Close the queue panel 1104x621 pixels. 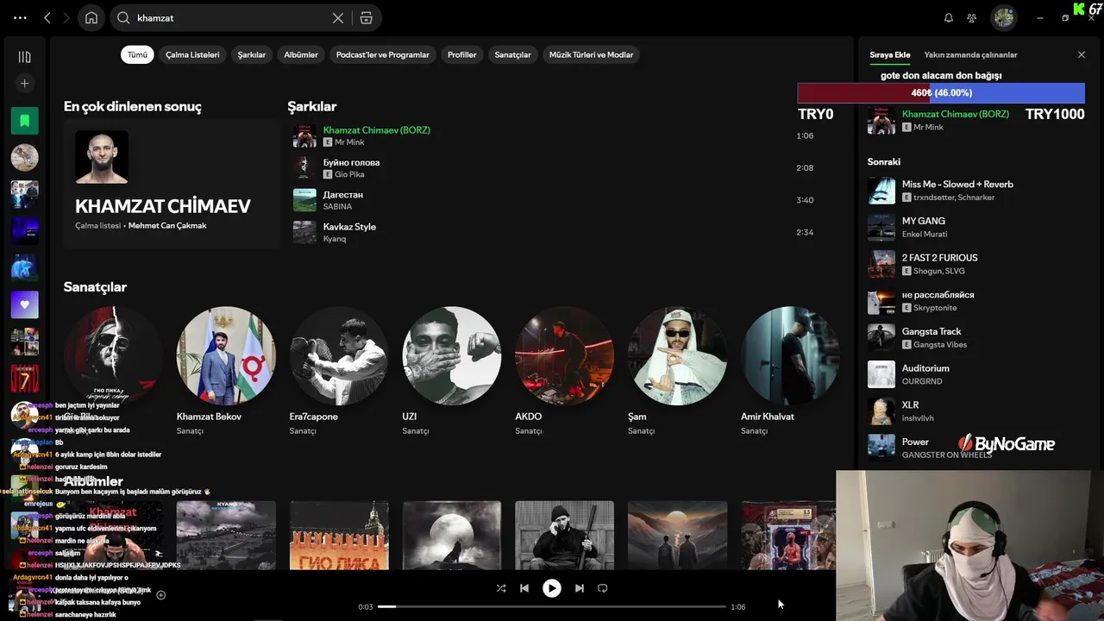click(x=1082, y=54)
